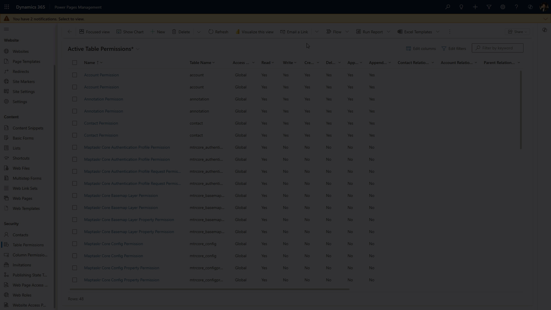Viewport: 551px width, 310px height.
Task: Check the first Account Permission row
Action: click(75, 75)
